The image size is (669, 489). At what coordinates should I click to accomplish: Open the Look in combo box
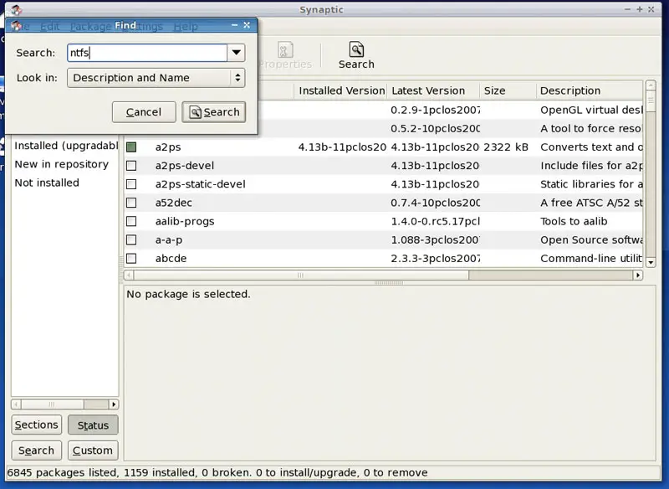tap(156, 78)
